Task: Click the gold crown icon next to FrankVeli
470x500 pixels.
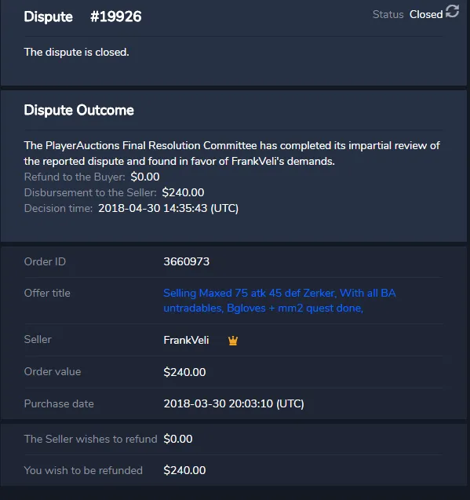Action: point(233,341)
